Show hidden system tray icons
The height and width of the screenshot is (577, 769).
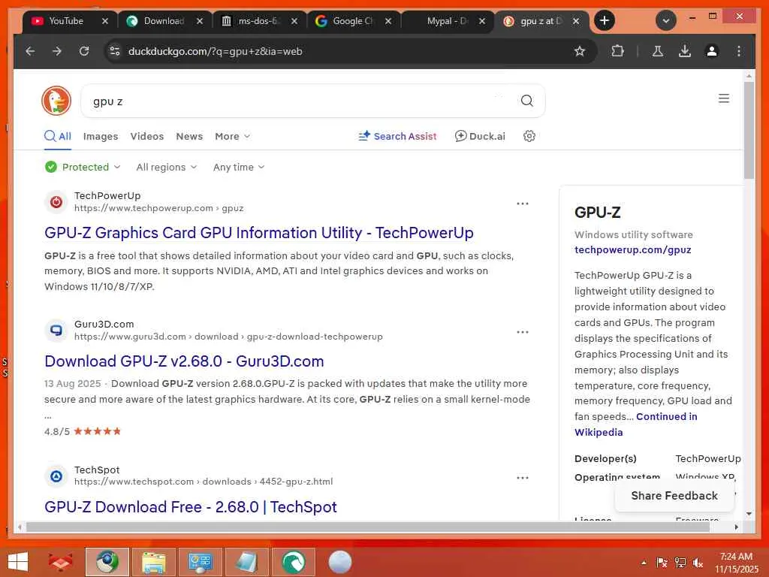pyautogui.click(x=644, y=563)
